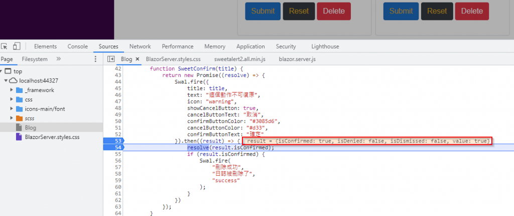Hide the navigator with the sidebar toggle icon
The width and height of the screenshot is (514, 216).
111,59
